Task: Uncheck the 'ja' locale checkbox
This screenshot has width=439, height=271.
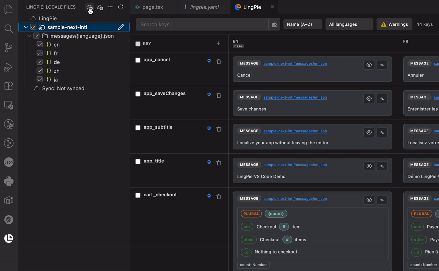Action: tap(39, 79)
